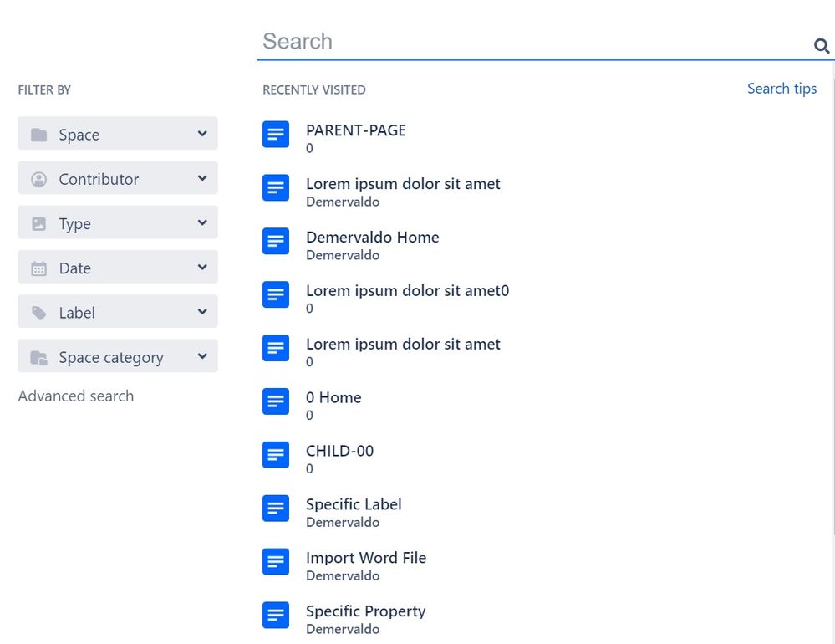Click the document icon next to Import Word File
Viewport: 835px width, 644px height.
[x=276, y=562]
